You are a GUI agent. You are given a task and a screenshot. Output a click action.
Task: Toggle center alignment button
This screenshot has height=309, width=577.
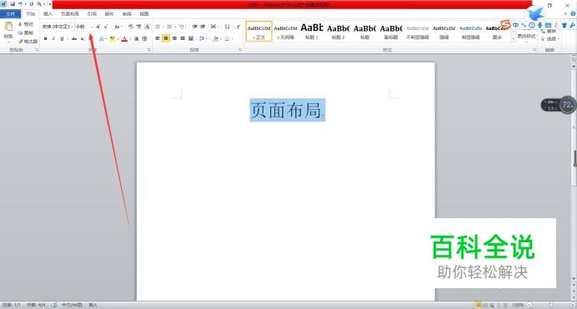166,38
